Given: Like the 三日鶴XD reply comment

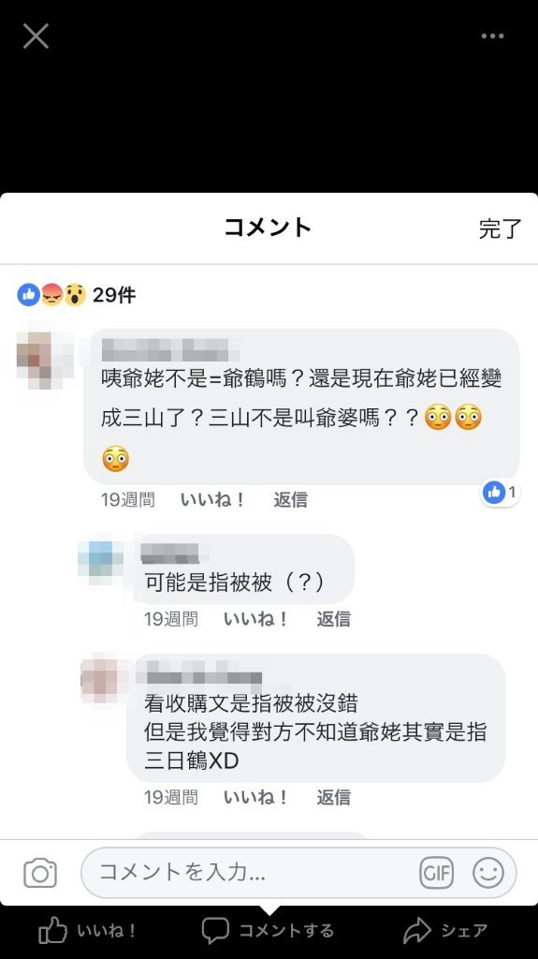Looking at the screenshot, I should [255, 797].
